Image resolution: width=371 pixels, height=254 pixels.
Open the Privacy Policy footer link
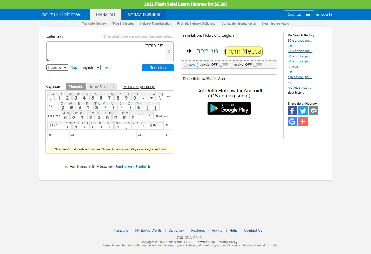(x=228, y=242)
